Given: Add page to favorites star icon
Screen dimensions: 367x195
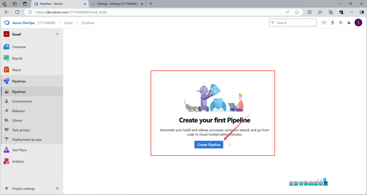Looking at the screenshot, I should 297,12.
